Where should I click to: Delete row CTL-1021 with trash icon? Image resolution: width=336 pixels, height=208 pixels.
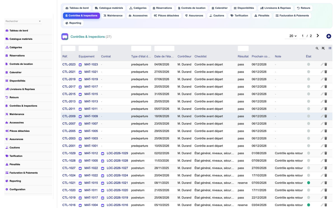click(326, 183)
